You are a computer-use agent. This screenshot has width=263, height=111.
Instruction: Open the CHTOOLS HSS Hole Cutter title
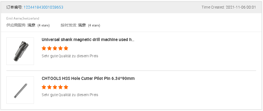88,78
